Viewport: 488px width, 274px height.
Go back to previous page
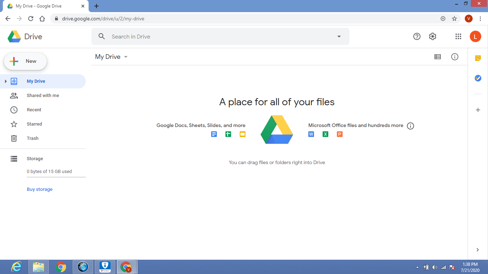8,19
